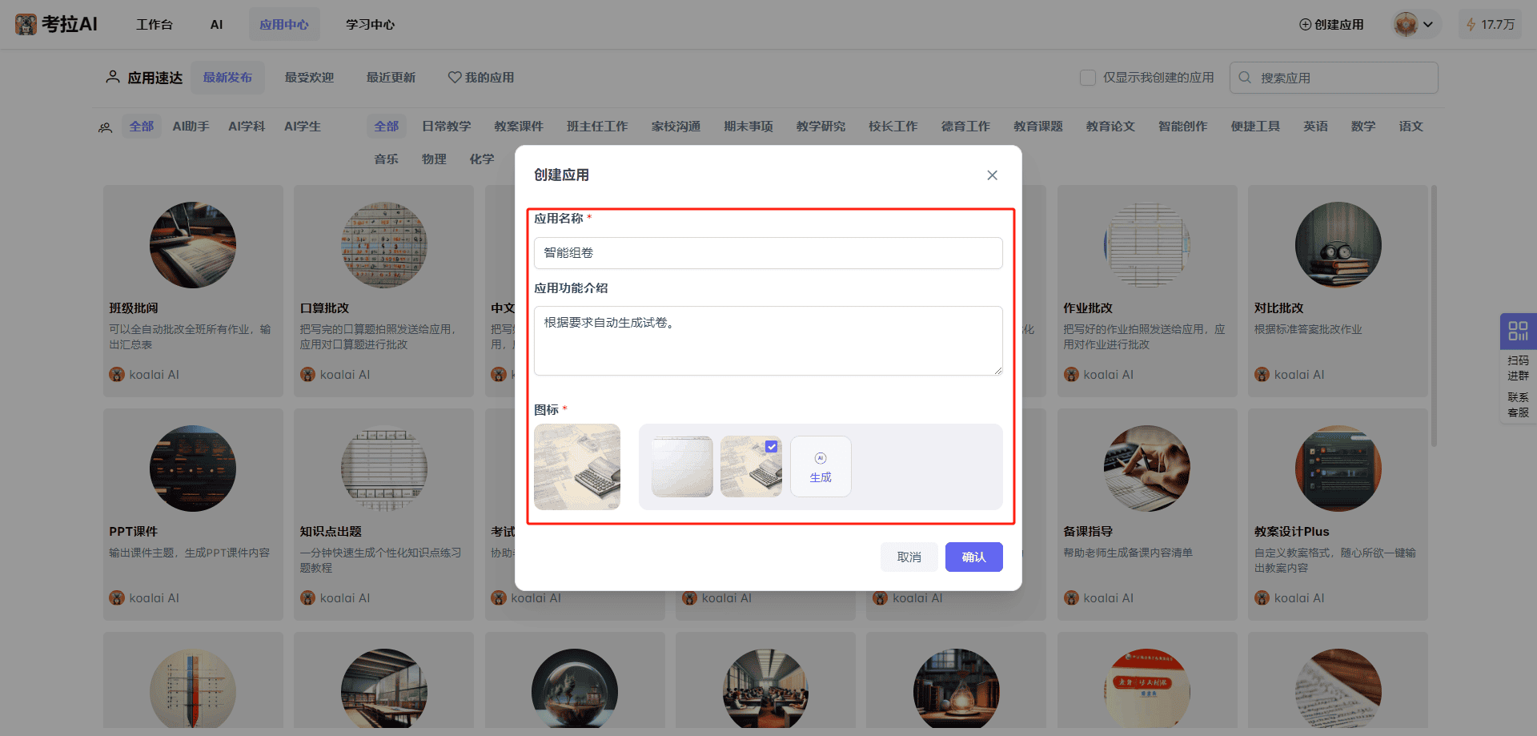Open the 口算批改 app icon
This screenshot has height=736, width=1537.
pos(384,245)
